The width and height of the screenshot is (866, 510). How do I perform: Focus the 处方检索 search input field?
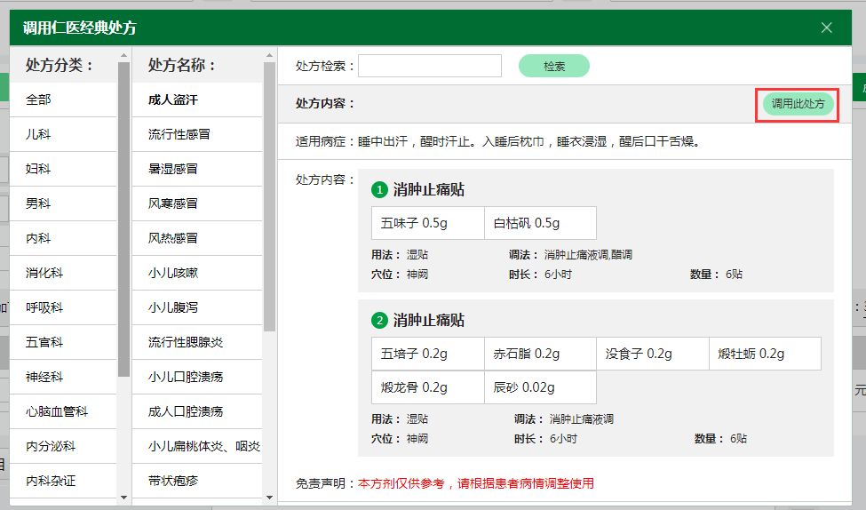tap(430, 66)
